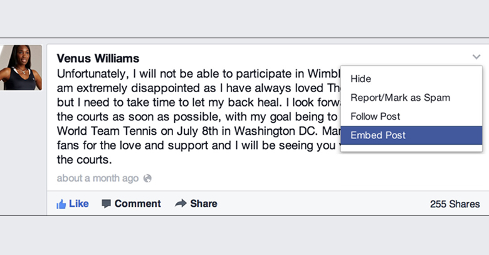Click the post's final line 'the courts.'
489x255 pixels.
tap(84, 160)
